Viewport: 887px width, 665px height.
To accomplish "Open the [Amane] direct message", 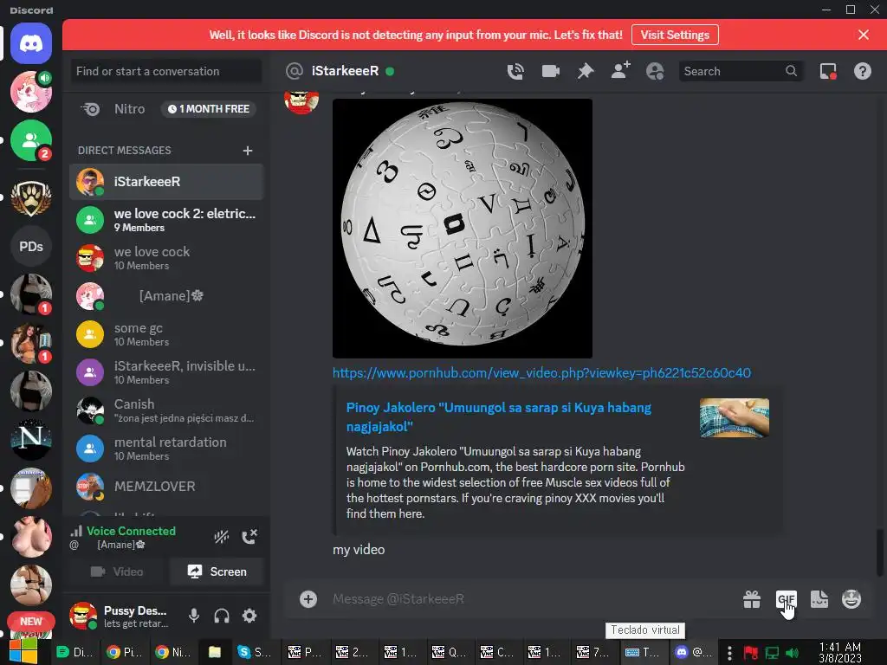I will pos(166,296).
